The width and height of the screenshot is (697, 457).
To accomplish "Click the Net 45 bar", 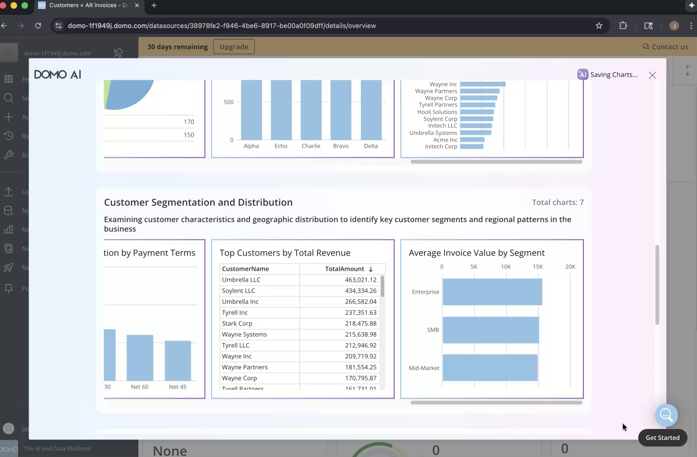I will pyautogui.click(x=178, y=361).
